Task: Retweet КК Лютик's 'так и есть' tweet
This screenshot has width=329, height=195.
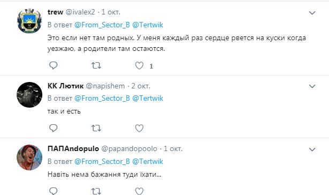Action: tap(96, 128)
